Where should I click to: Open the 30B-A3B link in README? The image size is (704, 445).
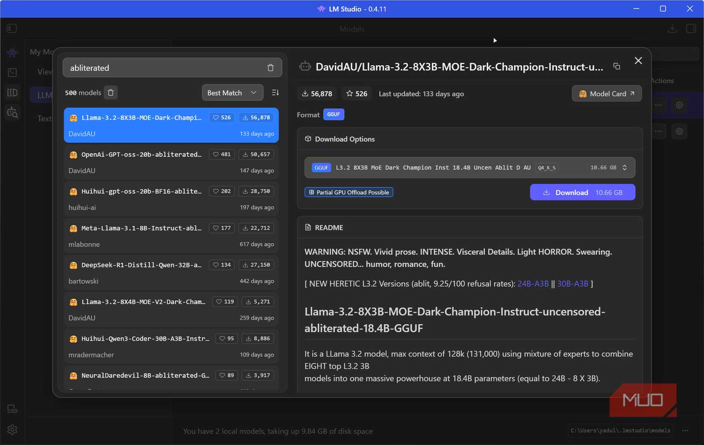pyautogui.click(x=572, y=284)
